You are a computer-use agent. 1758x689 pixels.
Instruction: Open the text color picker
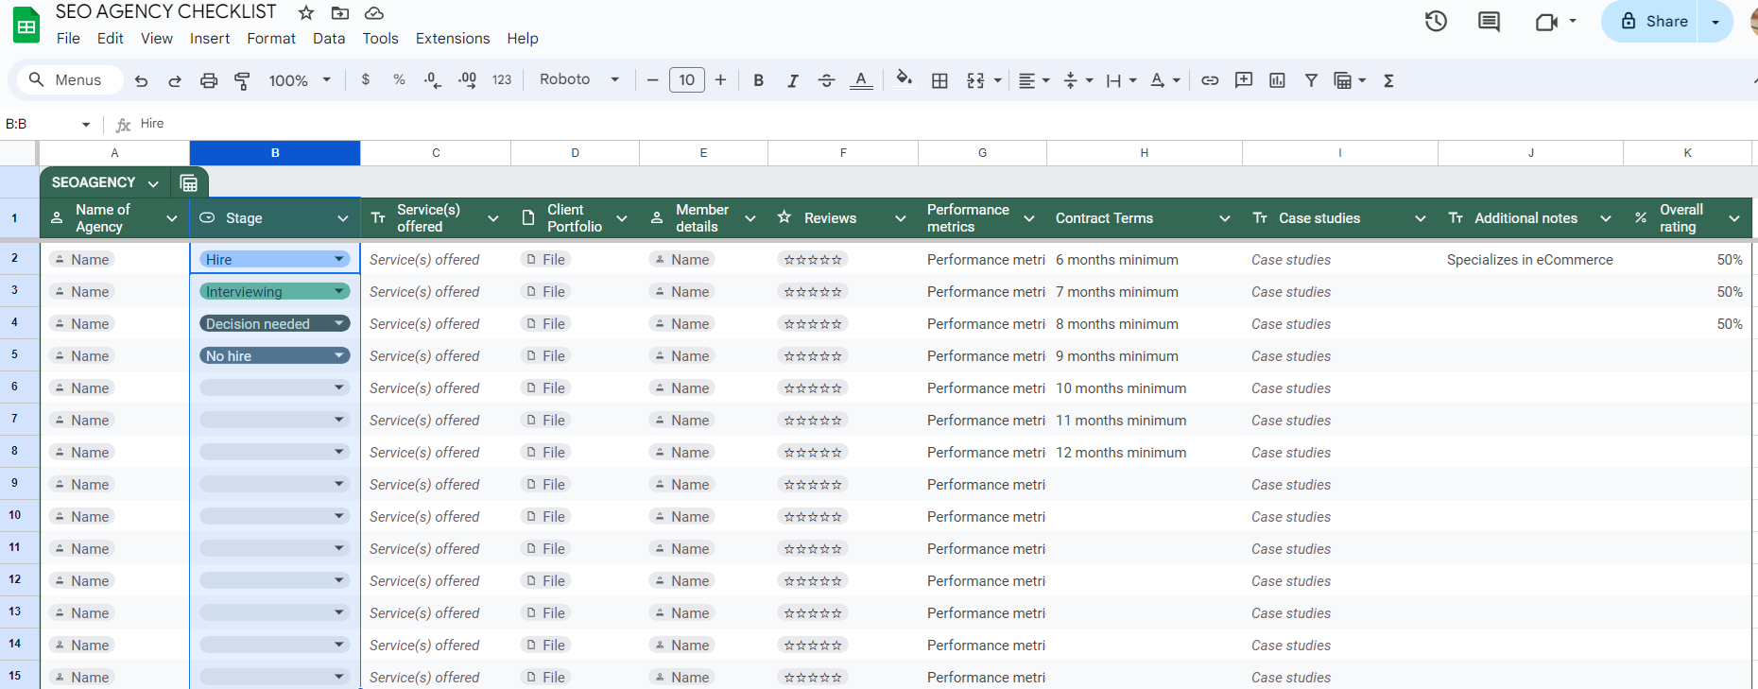coord(861,80)
